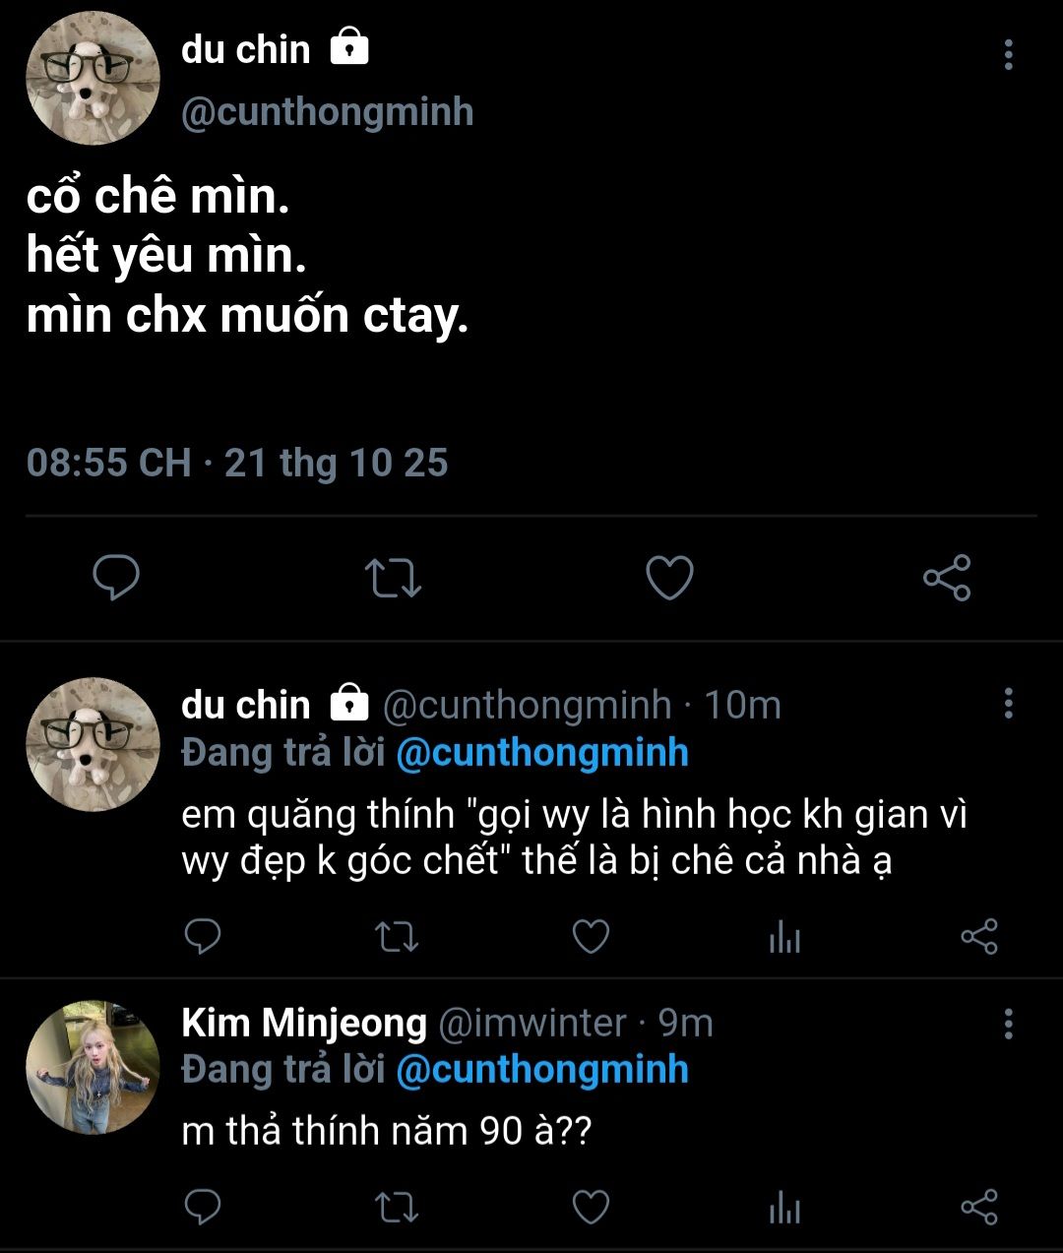Retweet du chin's 10m reply

pyautogui.click(x=398, y=936)
